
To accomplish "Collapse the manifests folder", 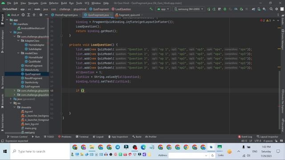I will point(11,24).
